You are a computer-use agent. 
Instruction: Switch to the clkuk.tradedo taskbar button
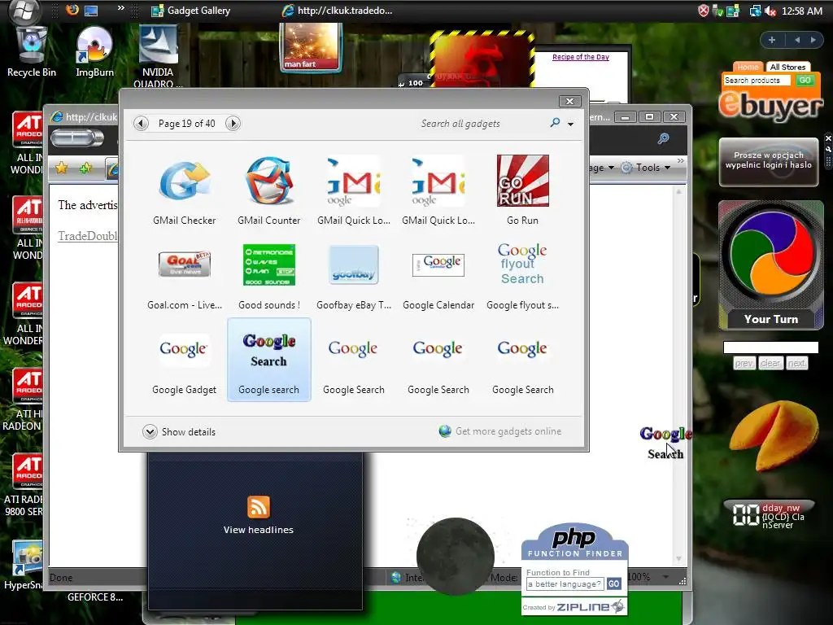[x=338, y=11]
